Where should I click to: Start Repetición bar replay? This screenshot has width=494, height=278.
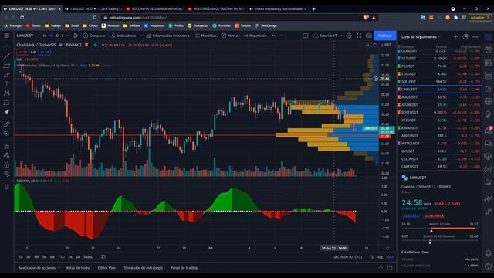[x=255, y=36]
